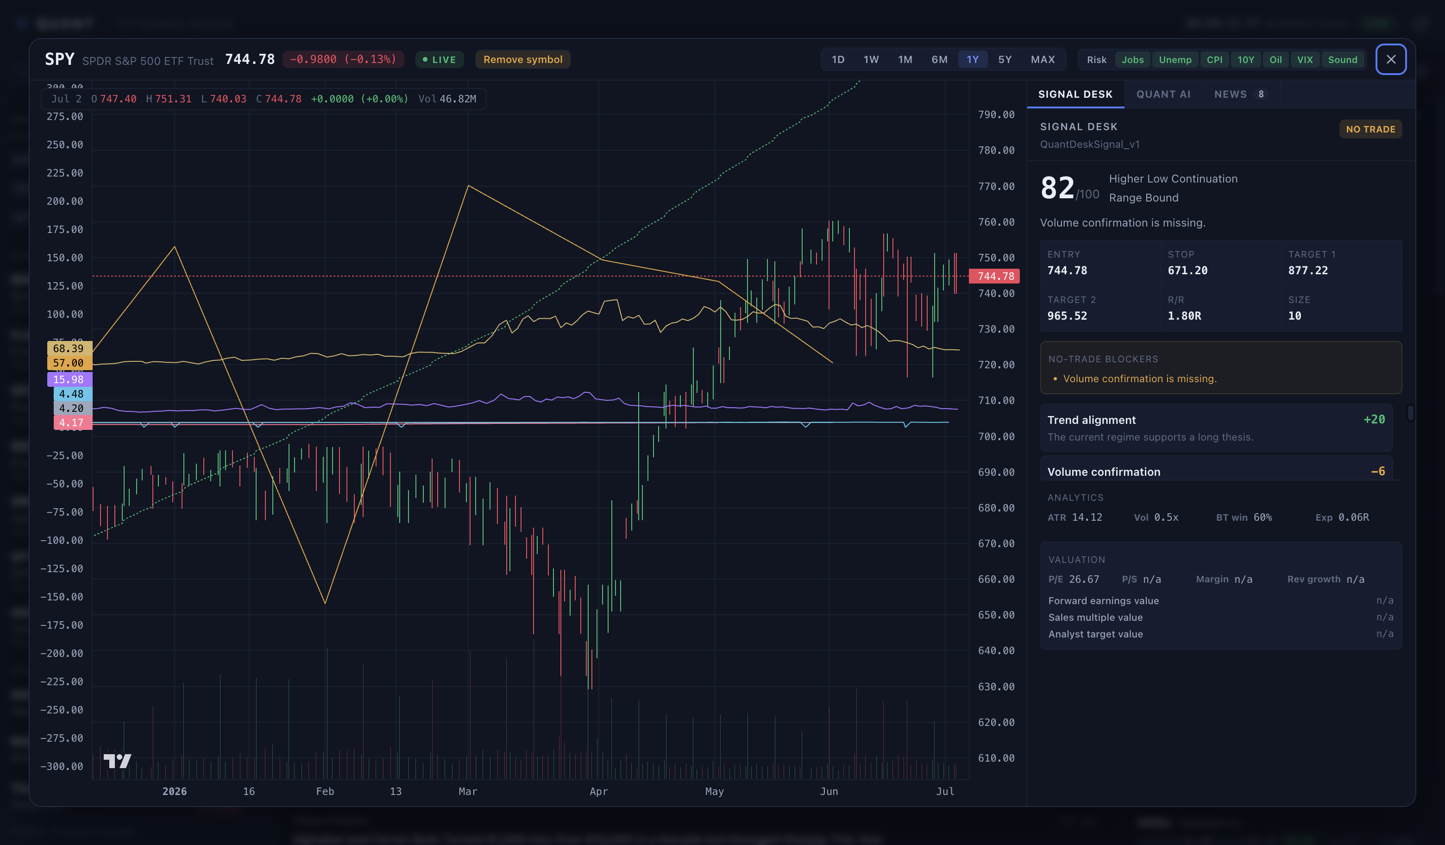Toggle the Oil overlay
Viewport: 1445px width, 845px height.
point(1275,60)
